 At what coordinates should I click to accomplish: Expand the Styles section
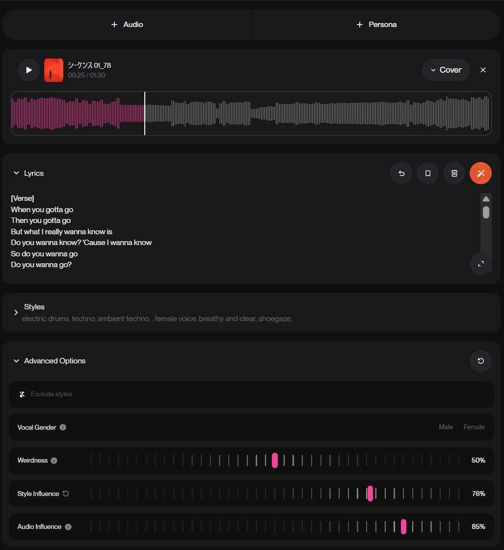click(16, 312)
